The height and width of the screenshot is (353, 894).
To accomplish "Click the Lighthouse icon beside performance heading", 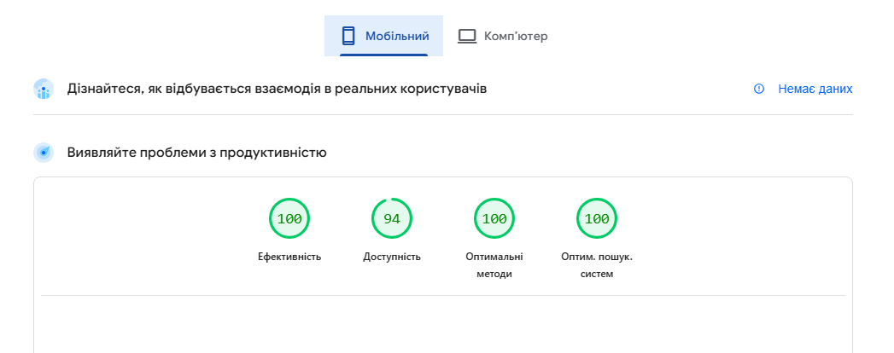I will [44, 153].
